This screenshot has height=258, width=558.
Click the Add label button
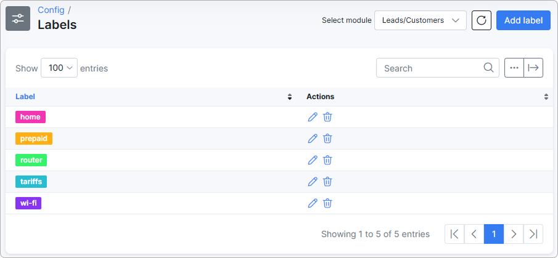click(523, 20)
